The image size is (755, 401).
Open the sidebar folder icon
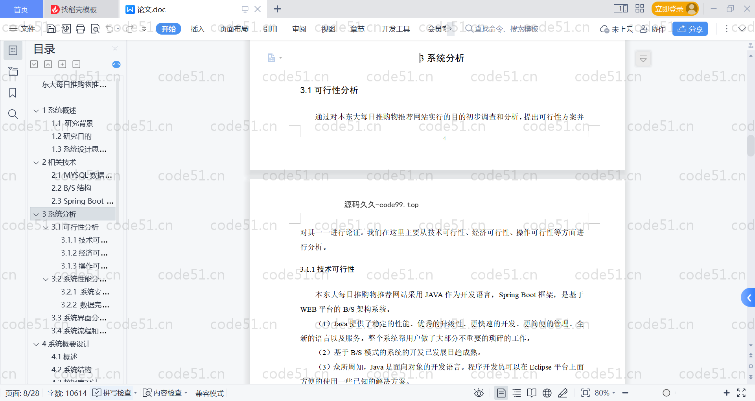[x=13, y=71]
